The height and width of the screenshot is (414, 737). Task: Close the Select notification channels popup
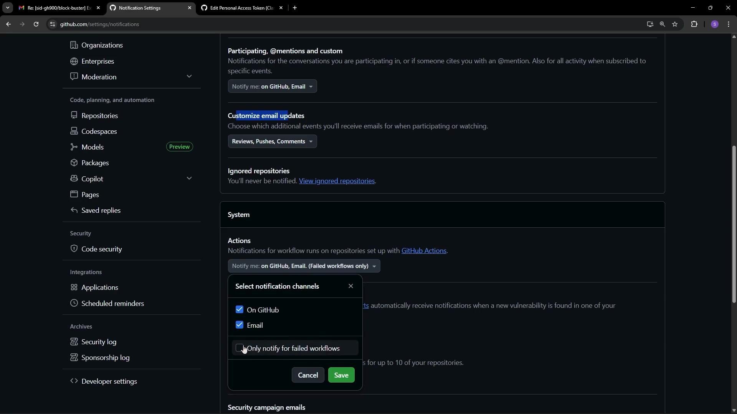coord(350,286)
